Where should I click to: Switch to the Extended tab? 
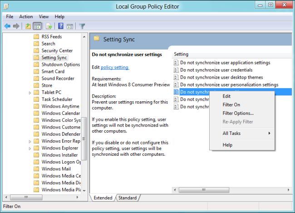coord(103,198)
